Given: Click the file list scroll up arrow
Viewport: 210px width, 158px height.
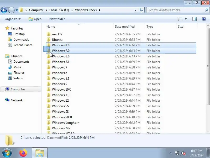Looking at the screenshot, I should coord(208,26).
